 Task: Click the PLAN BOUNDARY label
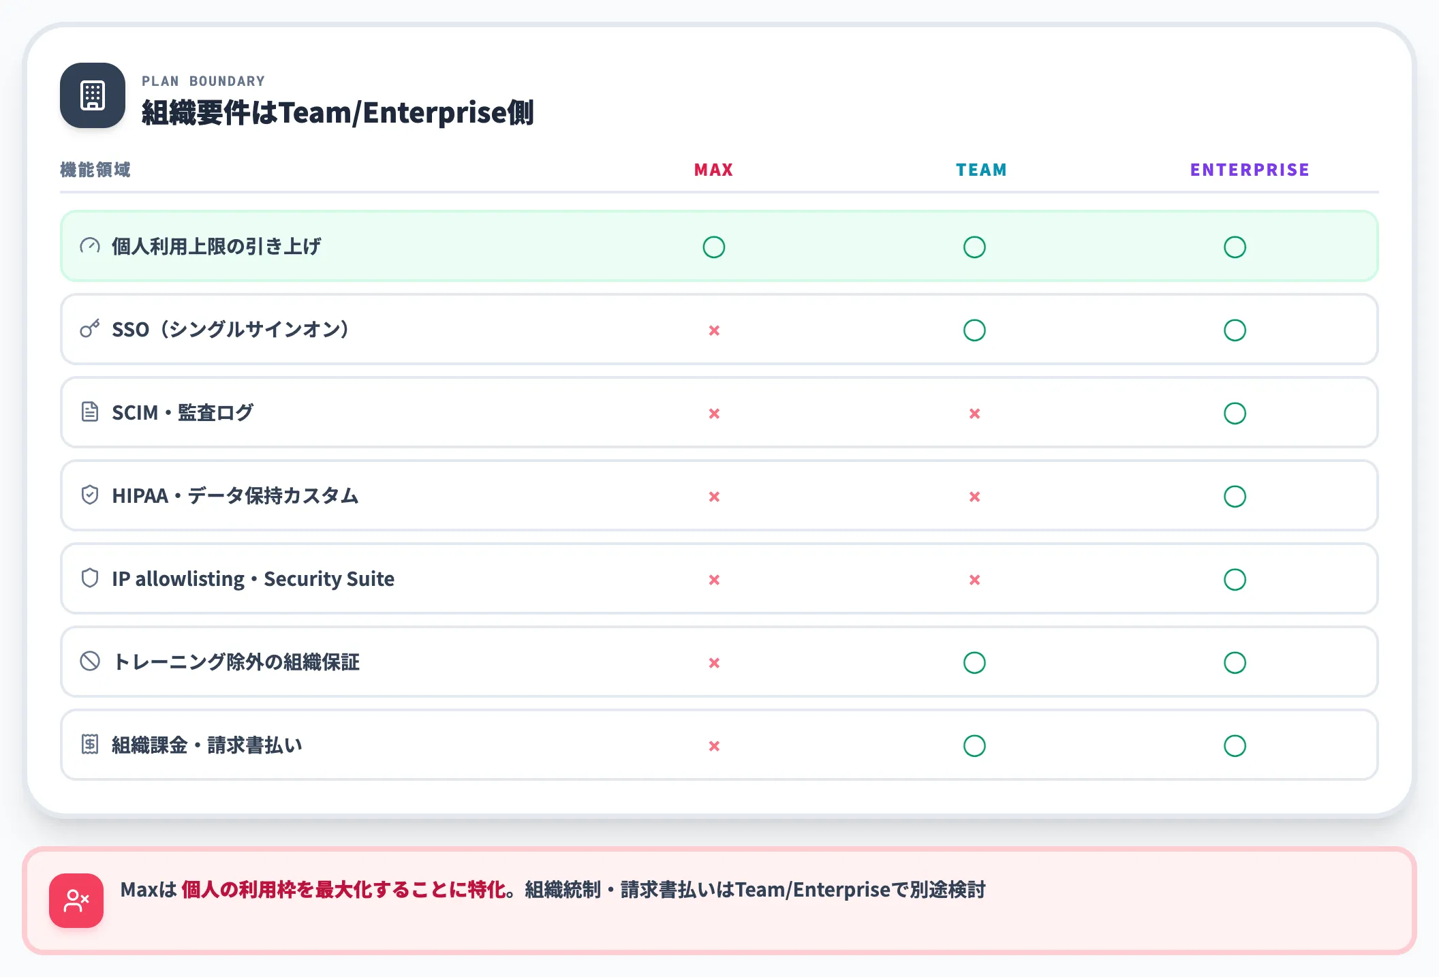(203, 81)
